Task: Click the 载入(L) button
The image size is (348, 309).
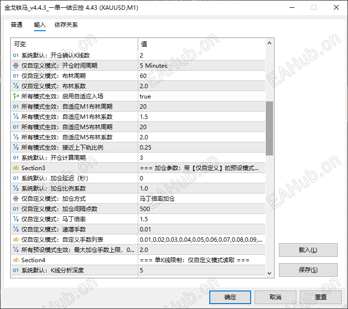Action: [x=308, y=250]
